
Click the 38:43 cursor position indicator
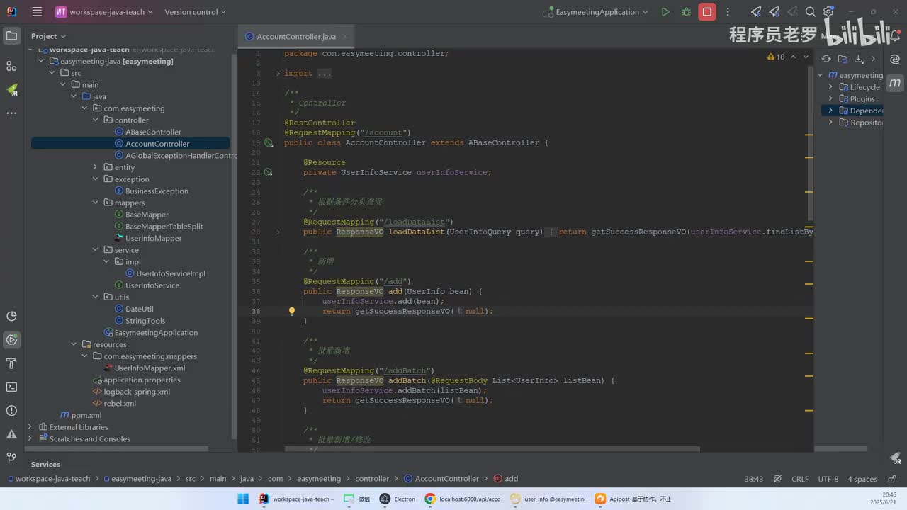click(x=754, y=479)
